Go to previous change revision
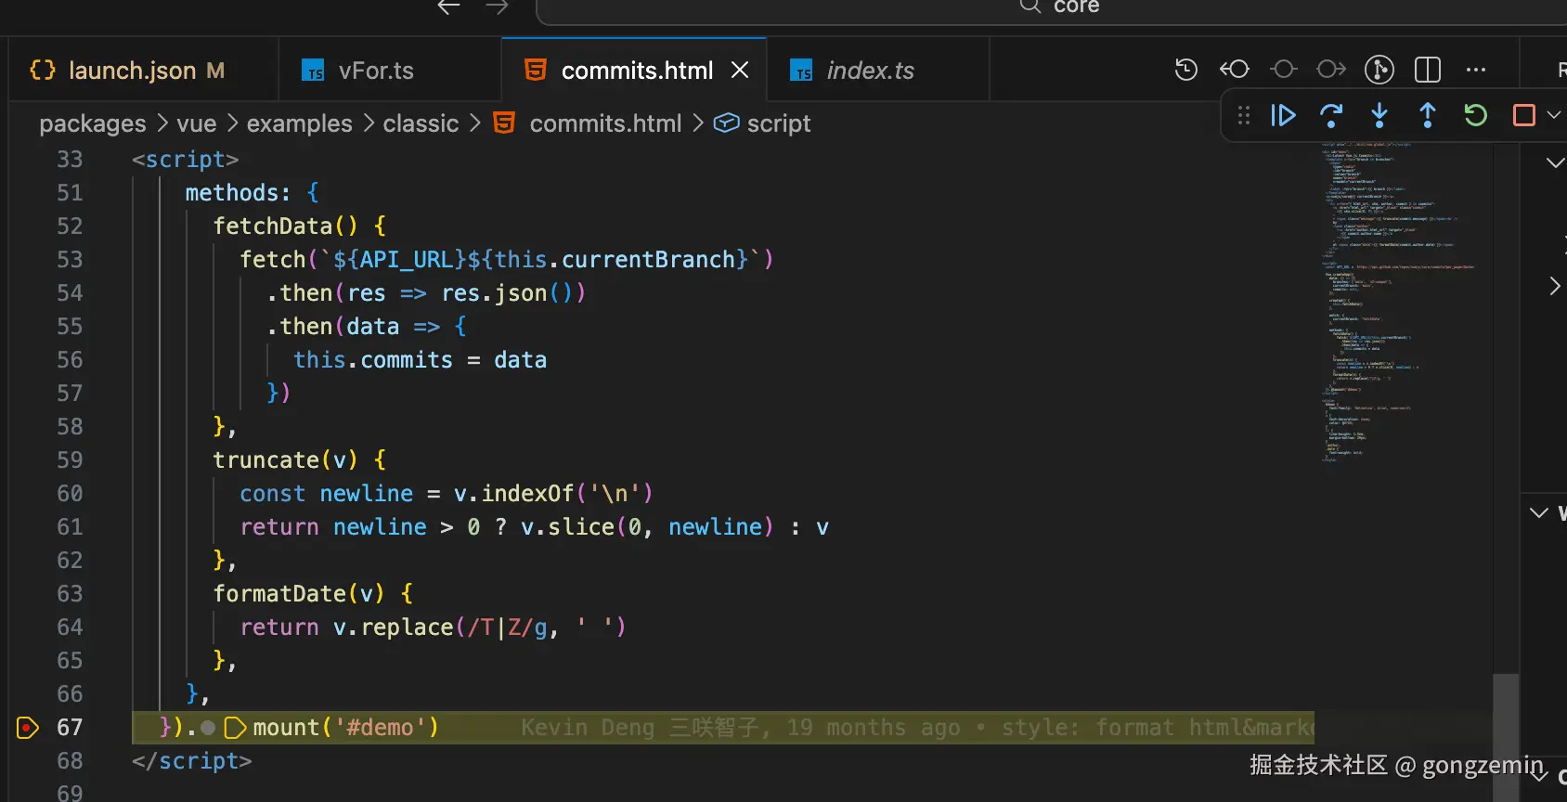Image resolution: width=1567 pixels, height=802 pixels. tap(1235, 70)
